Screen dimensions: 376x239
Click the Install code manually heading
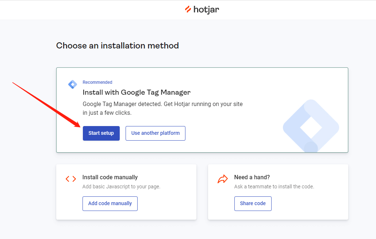(x=110, y=177)
